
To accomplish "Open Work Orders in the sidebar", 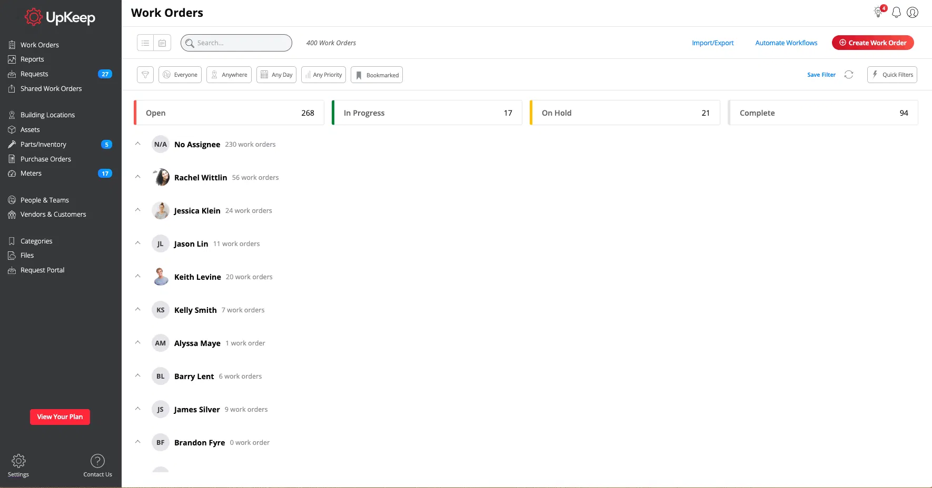I will click(x=34, y=45).
